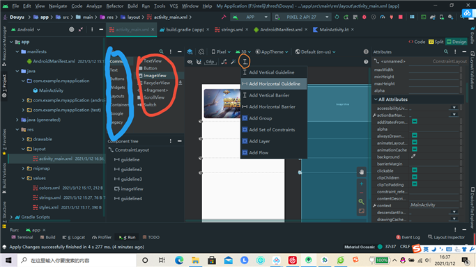Viewport: 476px width, 267px height.
Task: Toggle autoconnect magnet icon
Action: click(x=199, y=62)
